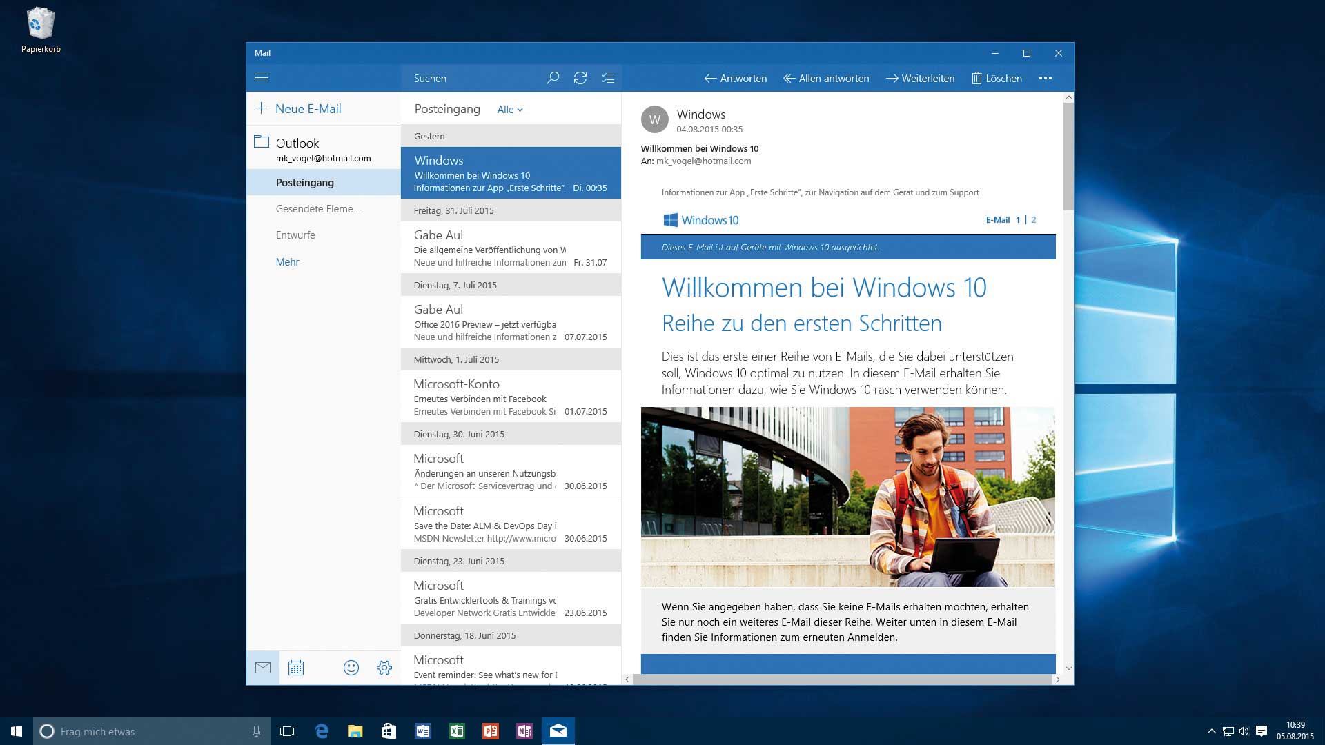This screenshot has height=745, width=1325.
Task: Open the Entwürfe folder
Action: (x=324, y=235)
